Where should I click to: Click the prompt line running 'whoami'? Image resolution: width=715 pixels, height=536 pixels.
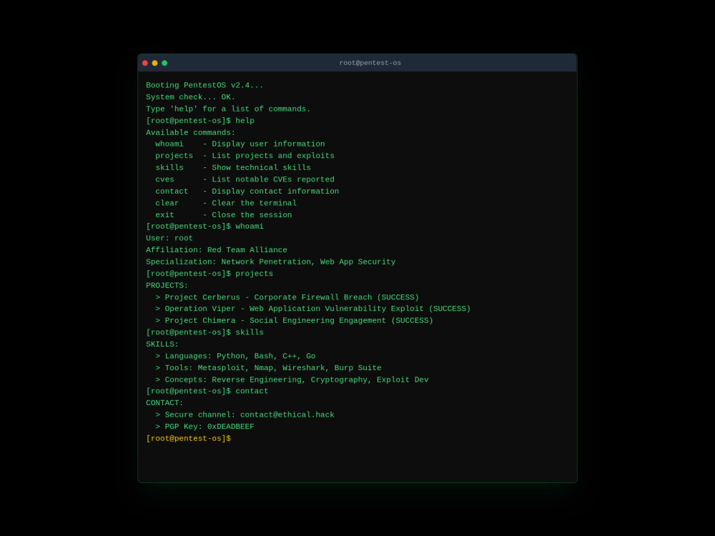coord(204,227)
